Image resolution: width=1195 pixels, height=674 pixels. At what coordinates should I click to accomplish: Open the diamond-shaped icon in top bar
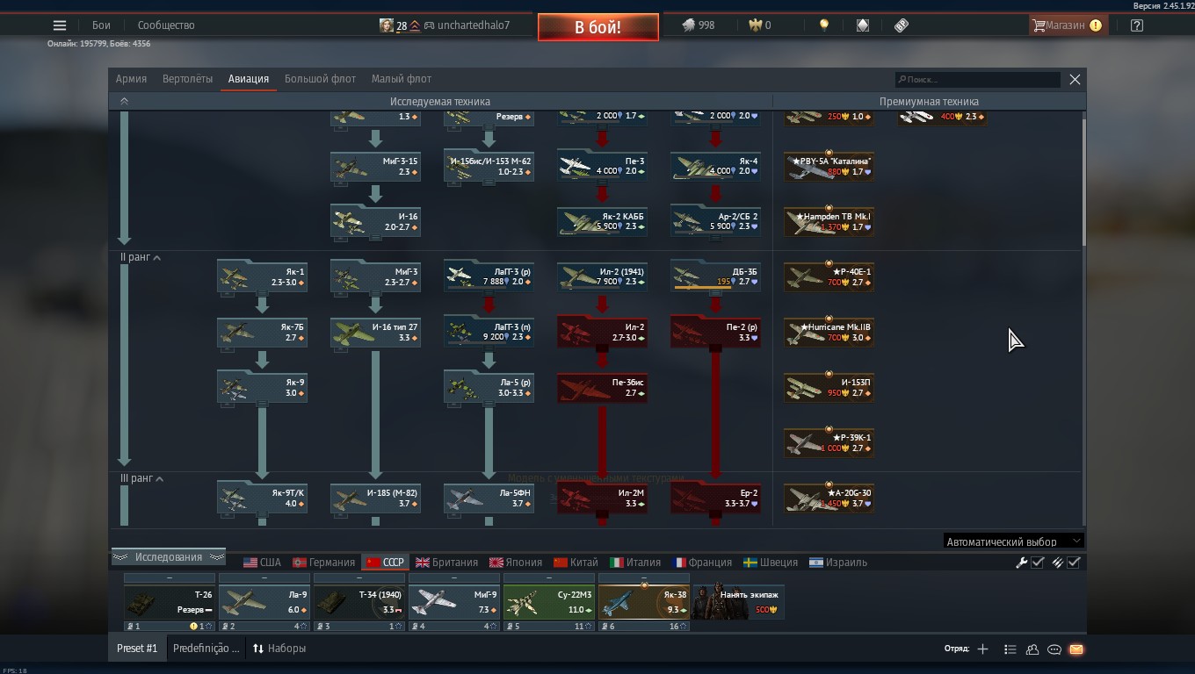point(863,25)
